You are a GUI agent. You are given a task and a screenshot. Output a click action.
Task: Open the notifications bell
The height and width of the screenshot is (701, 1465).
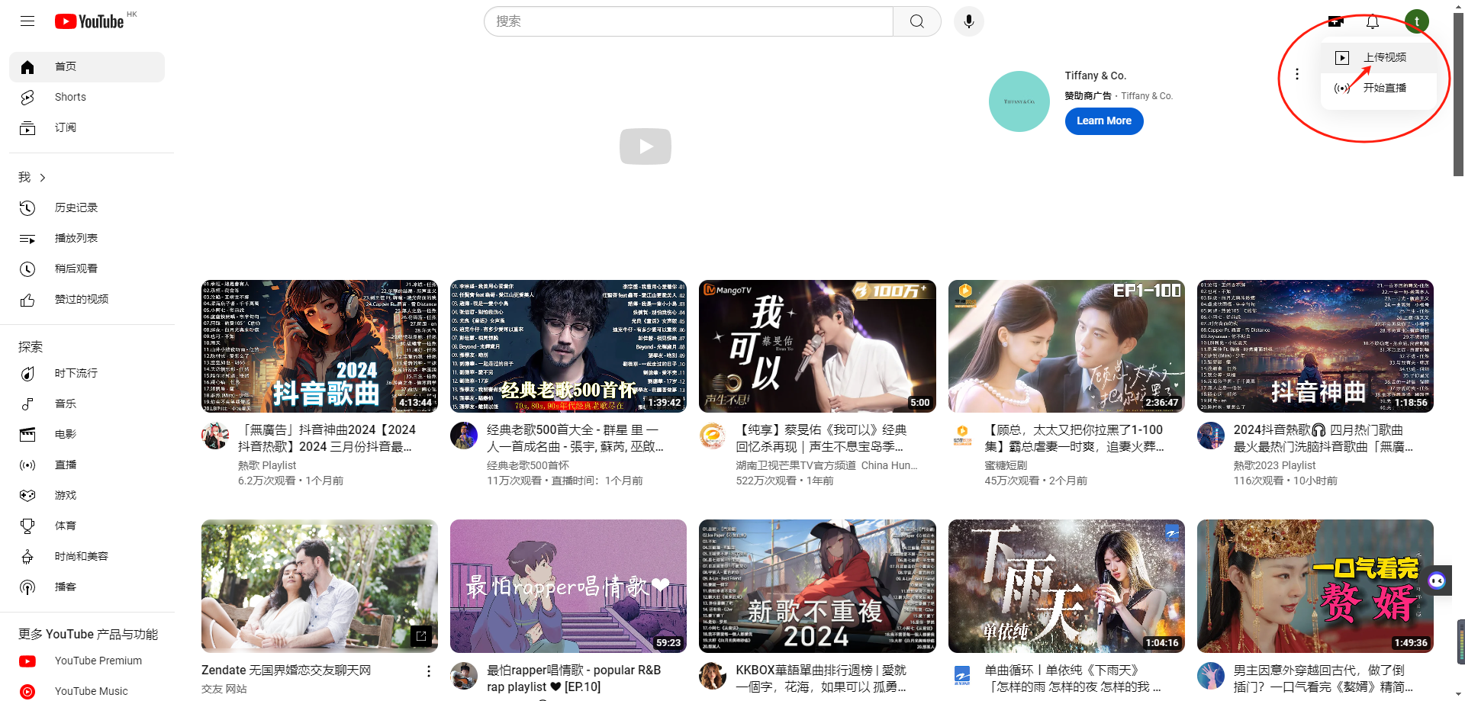[x=1372, y=21]
